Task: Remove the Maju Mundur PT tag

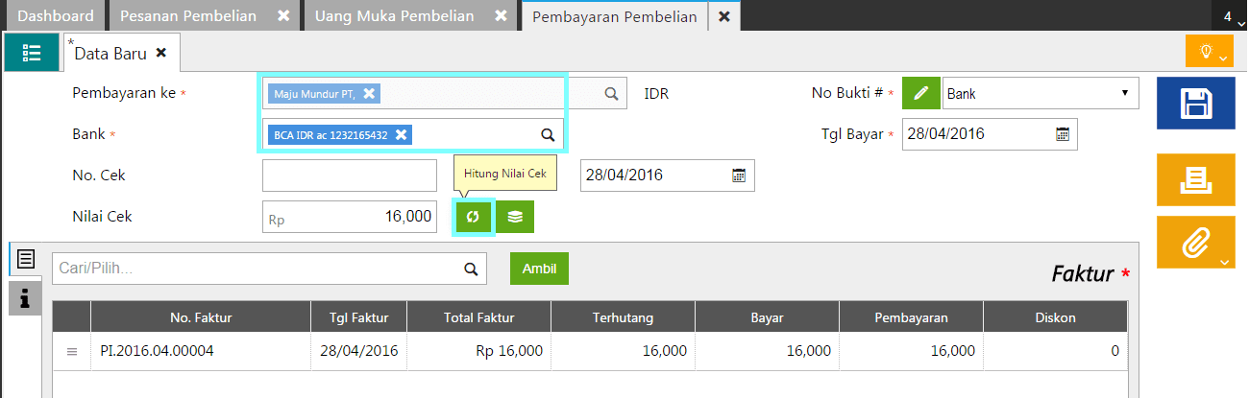Action: click(369, 93)
